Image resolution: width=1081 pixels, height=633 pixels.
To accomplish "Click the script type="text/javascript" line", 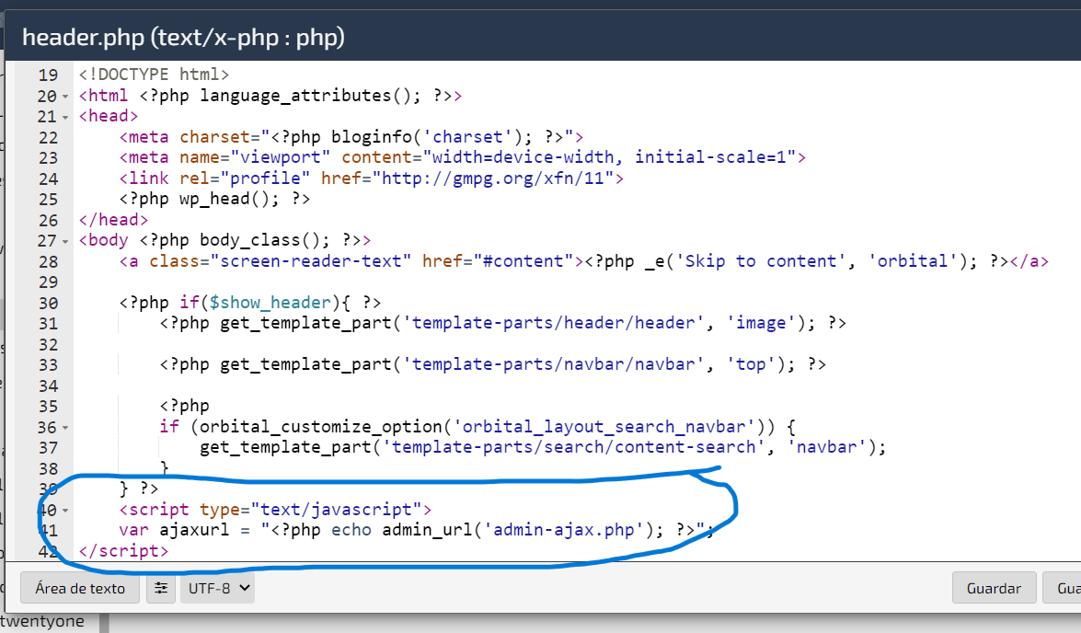I will tap(276, 509).
